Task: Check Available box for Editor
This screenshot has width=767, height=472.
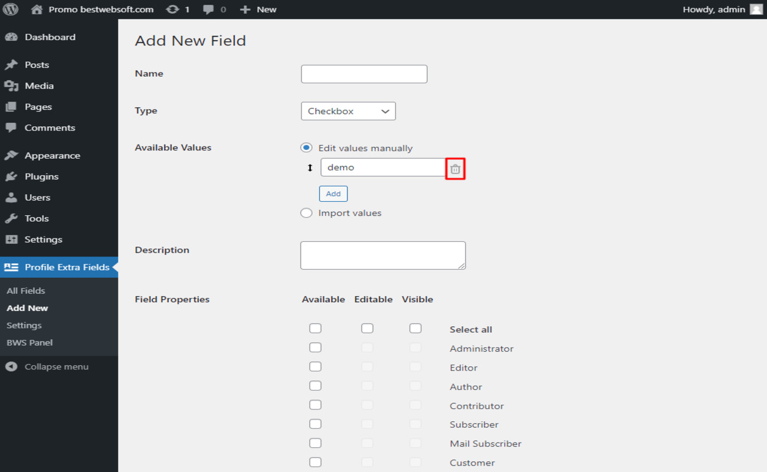Action: click(316, 367)
